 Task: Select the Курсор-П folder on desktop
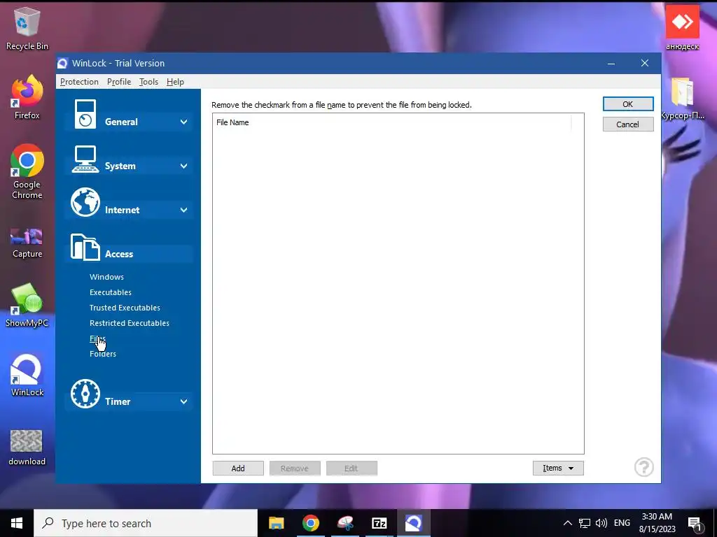point(682,99)
